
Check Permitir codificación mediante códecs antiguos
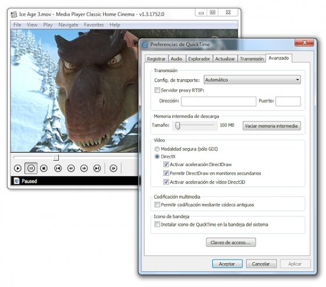tap(157, 205)
